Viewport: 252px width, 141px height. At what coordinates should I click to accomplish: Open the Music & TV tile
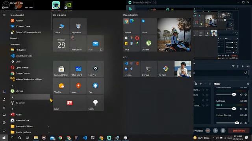[78, 43]
